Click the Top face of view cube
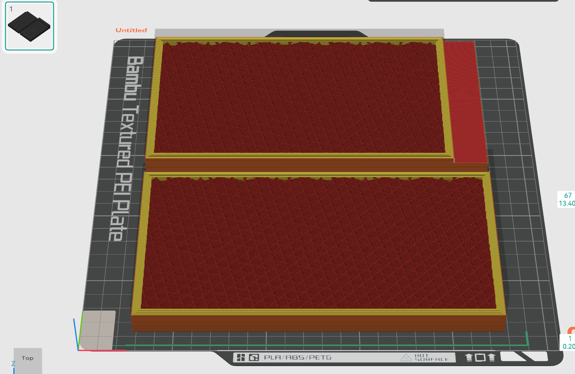575x374 pixels. coord(28,358)
